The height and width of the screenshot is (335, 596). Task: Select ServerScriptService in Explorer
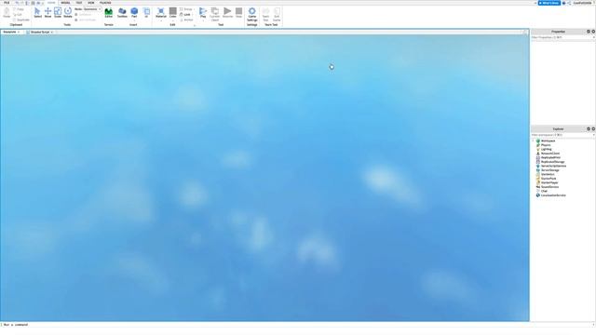(x=553, y=166)
